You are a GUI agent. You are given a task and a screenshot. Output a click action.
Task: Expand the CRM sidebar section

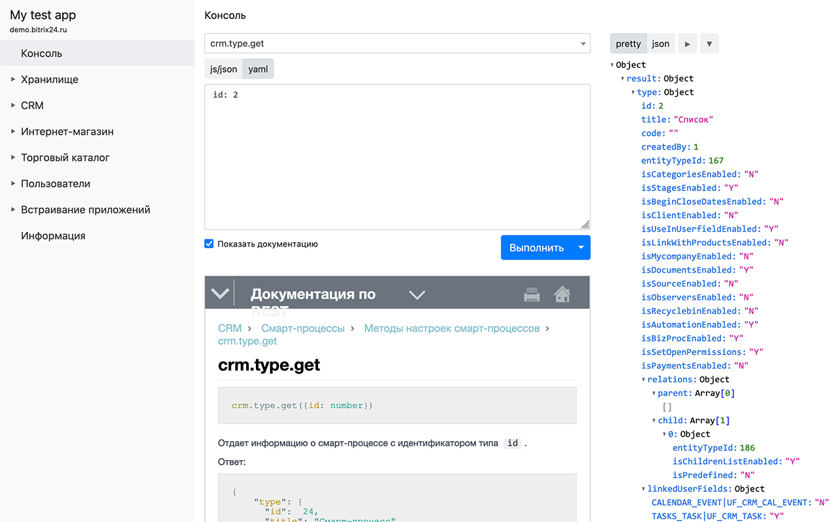tap(12, 105)
